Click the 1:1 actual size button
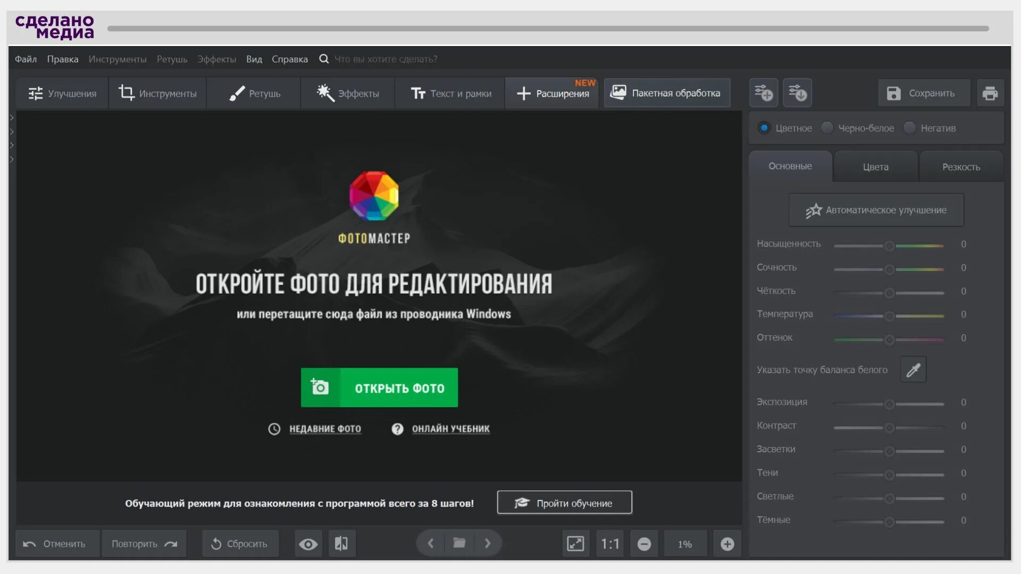This screenshot has height=574, width=1021. coord(610,544)
